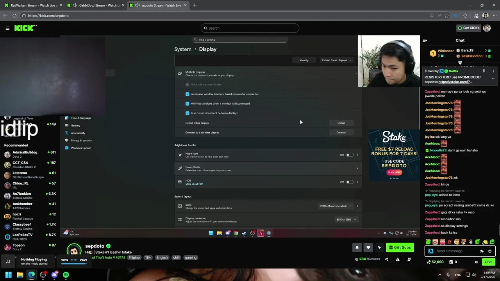Open Extend these displays dropdown
The height and width of the screenshot is (281, 500).
pyautogui.click(x=336, y=60)
